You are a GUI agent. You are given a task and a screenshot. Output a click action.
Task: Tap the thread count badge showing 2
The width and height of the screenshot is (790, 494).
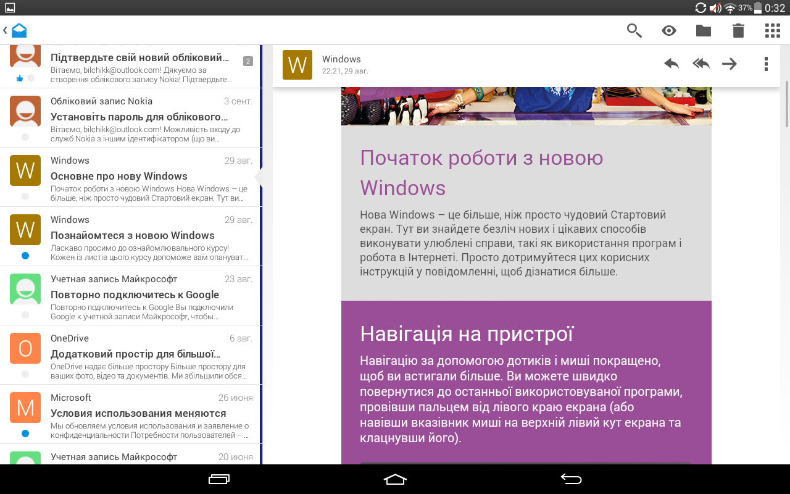tap(248, 61)
